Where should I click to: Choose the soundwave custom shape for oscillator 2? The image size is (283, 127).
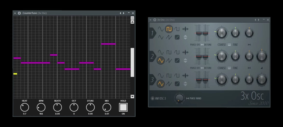coord(185,52)
